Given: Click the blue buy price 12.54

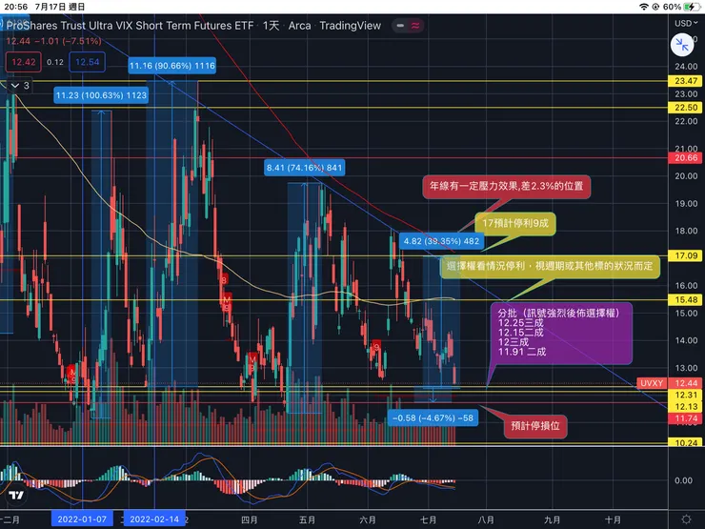Looking at the screenshot, I should [x=88, y=62].
